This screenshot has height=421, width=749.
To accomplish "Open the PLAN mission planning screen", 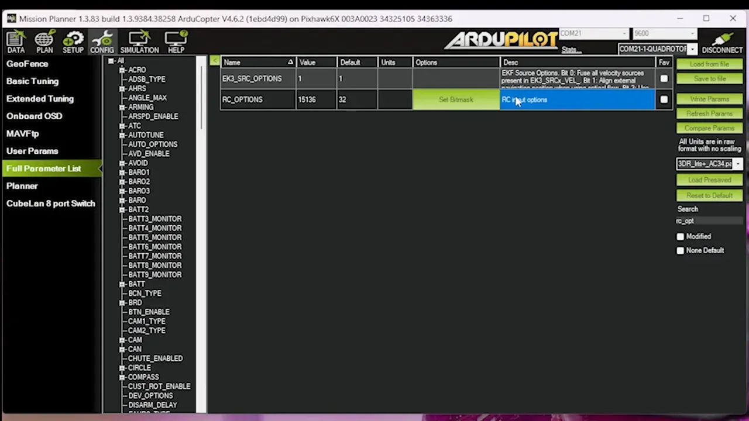I will click(44, 42).
